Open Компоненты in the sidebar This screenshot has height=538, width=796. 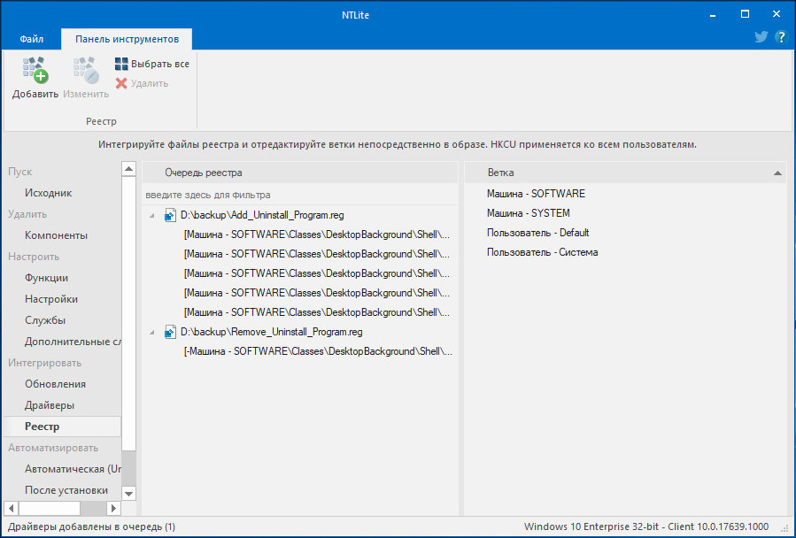(56, 235)
